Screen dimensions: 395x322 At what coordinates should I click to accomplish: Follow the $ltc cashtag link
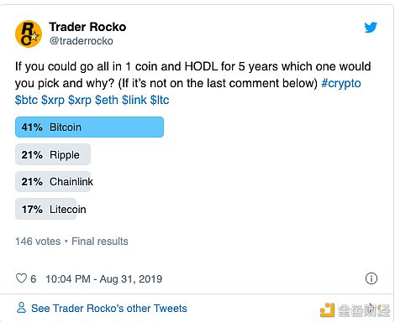[160, 100]
